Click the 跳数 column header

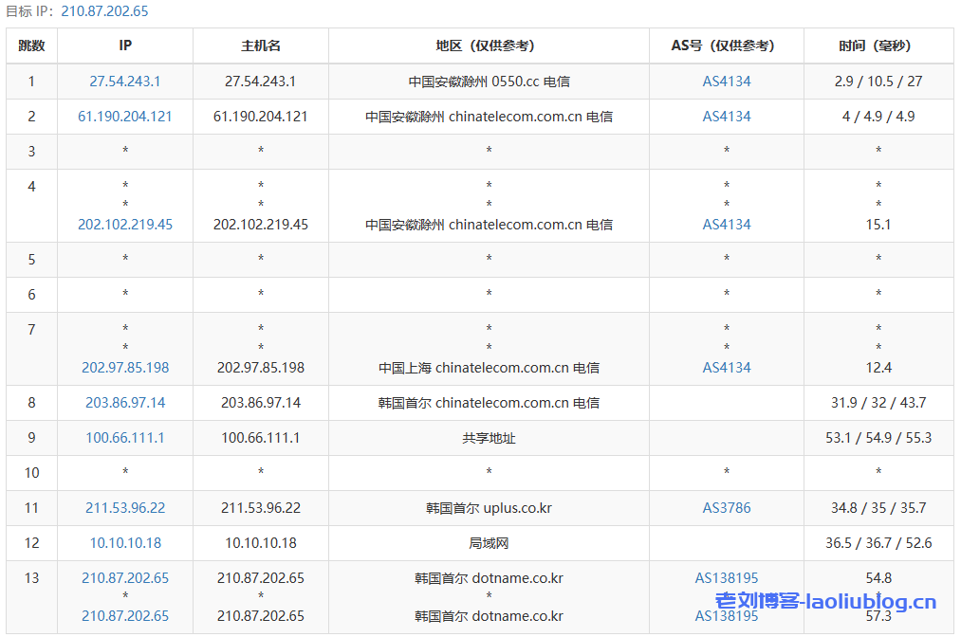[31, 45]
